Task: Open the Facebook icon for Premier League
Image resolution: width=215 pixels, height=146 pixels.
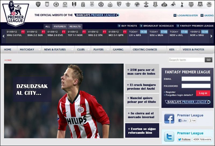Action: coord(169,119)
